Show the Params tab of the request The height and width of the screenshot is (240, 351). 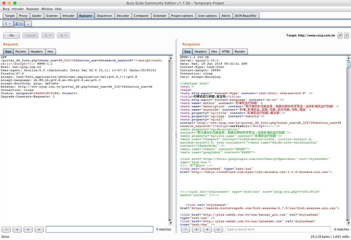point(21,51)
